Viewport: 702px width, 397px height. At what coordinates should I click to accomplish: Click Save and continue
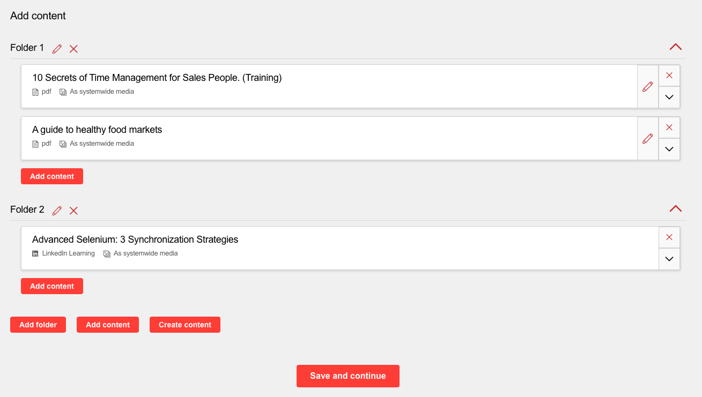(x=348, y=376)
